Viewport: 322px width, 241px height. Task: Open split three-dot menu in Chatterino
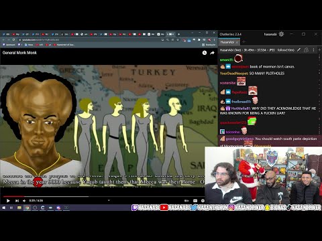(x=313, y=50)
